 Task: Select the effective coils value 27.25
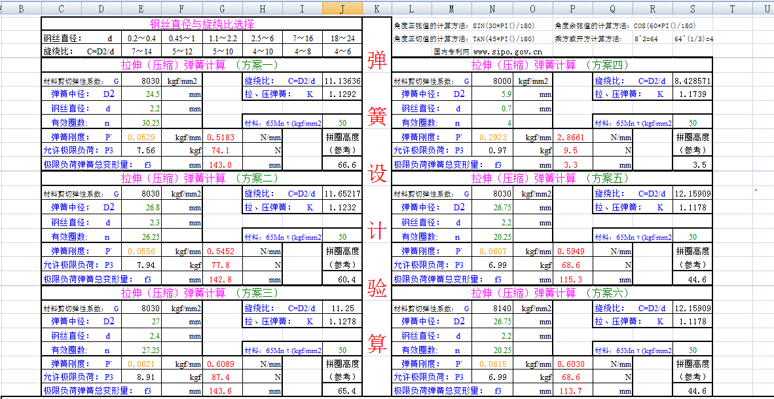point(141,350)
